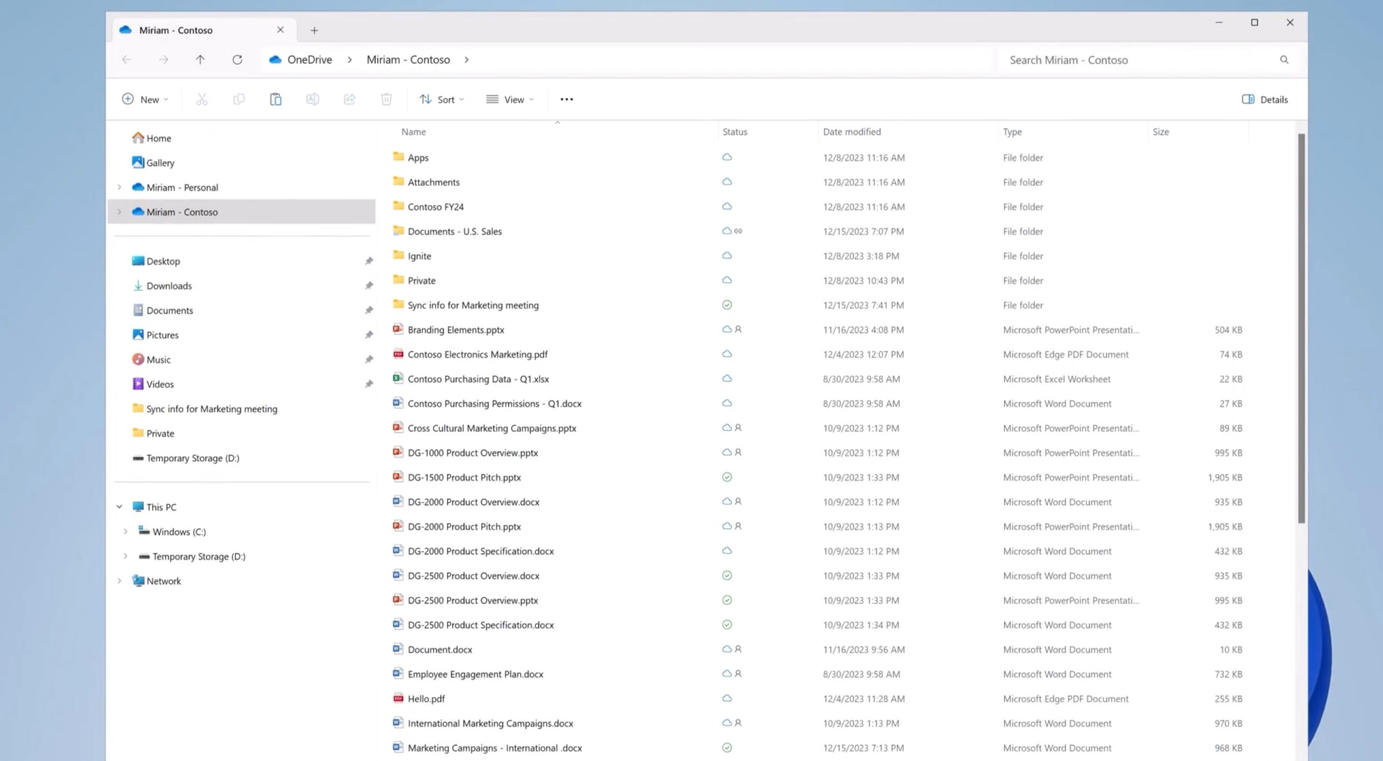
Task: Collapse the This PC node
Action: coord(119,507)
